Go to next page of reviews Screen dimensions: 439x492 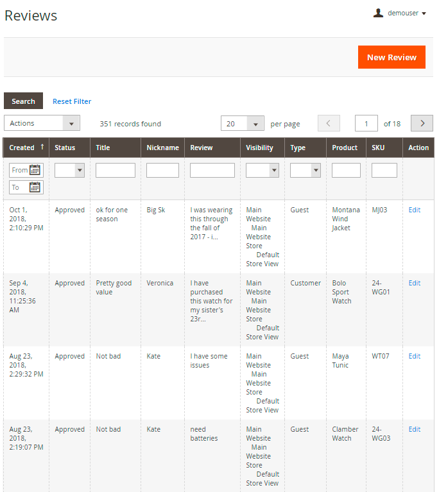(422, 123)
